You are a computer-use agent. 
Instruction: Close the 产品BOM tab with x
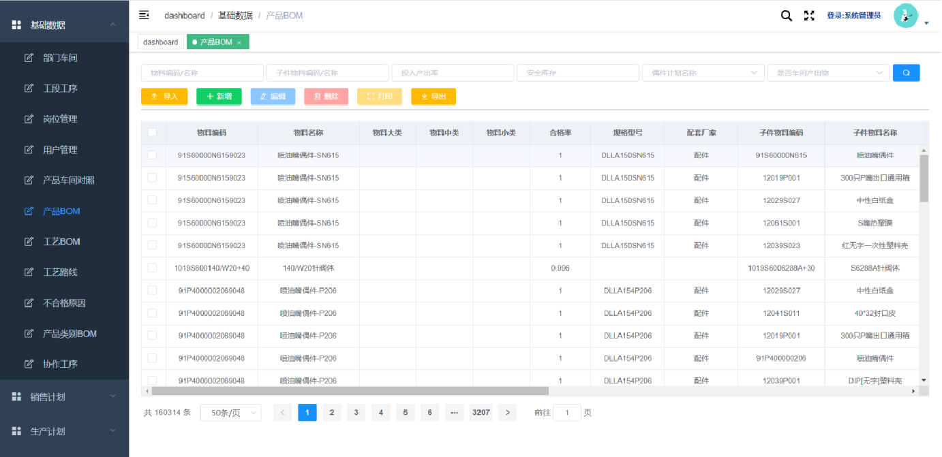pyautogui.click(x=239, y=42)
